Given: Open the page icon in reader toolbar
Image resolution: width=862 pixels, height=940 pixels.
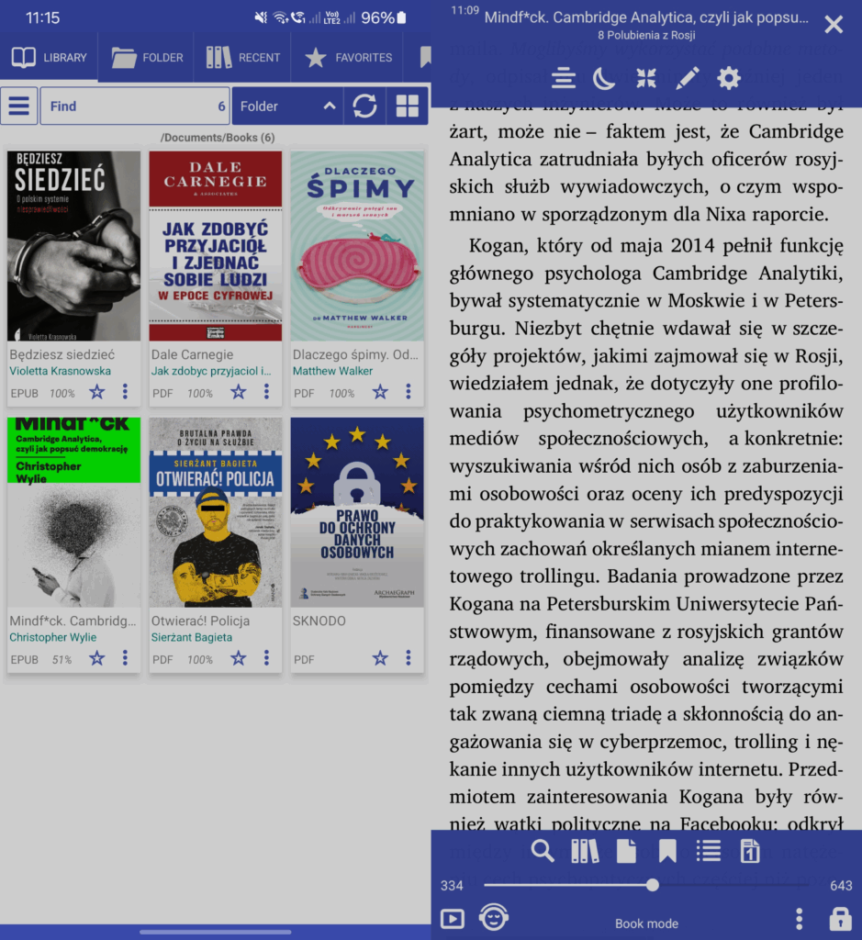Looking at the screenshot, I should pos(626,851).
